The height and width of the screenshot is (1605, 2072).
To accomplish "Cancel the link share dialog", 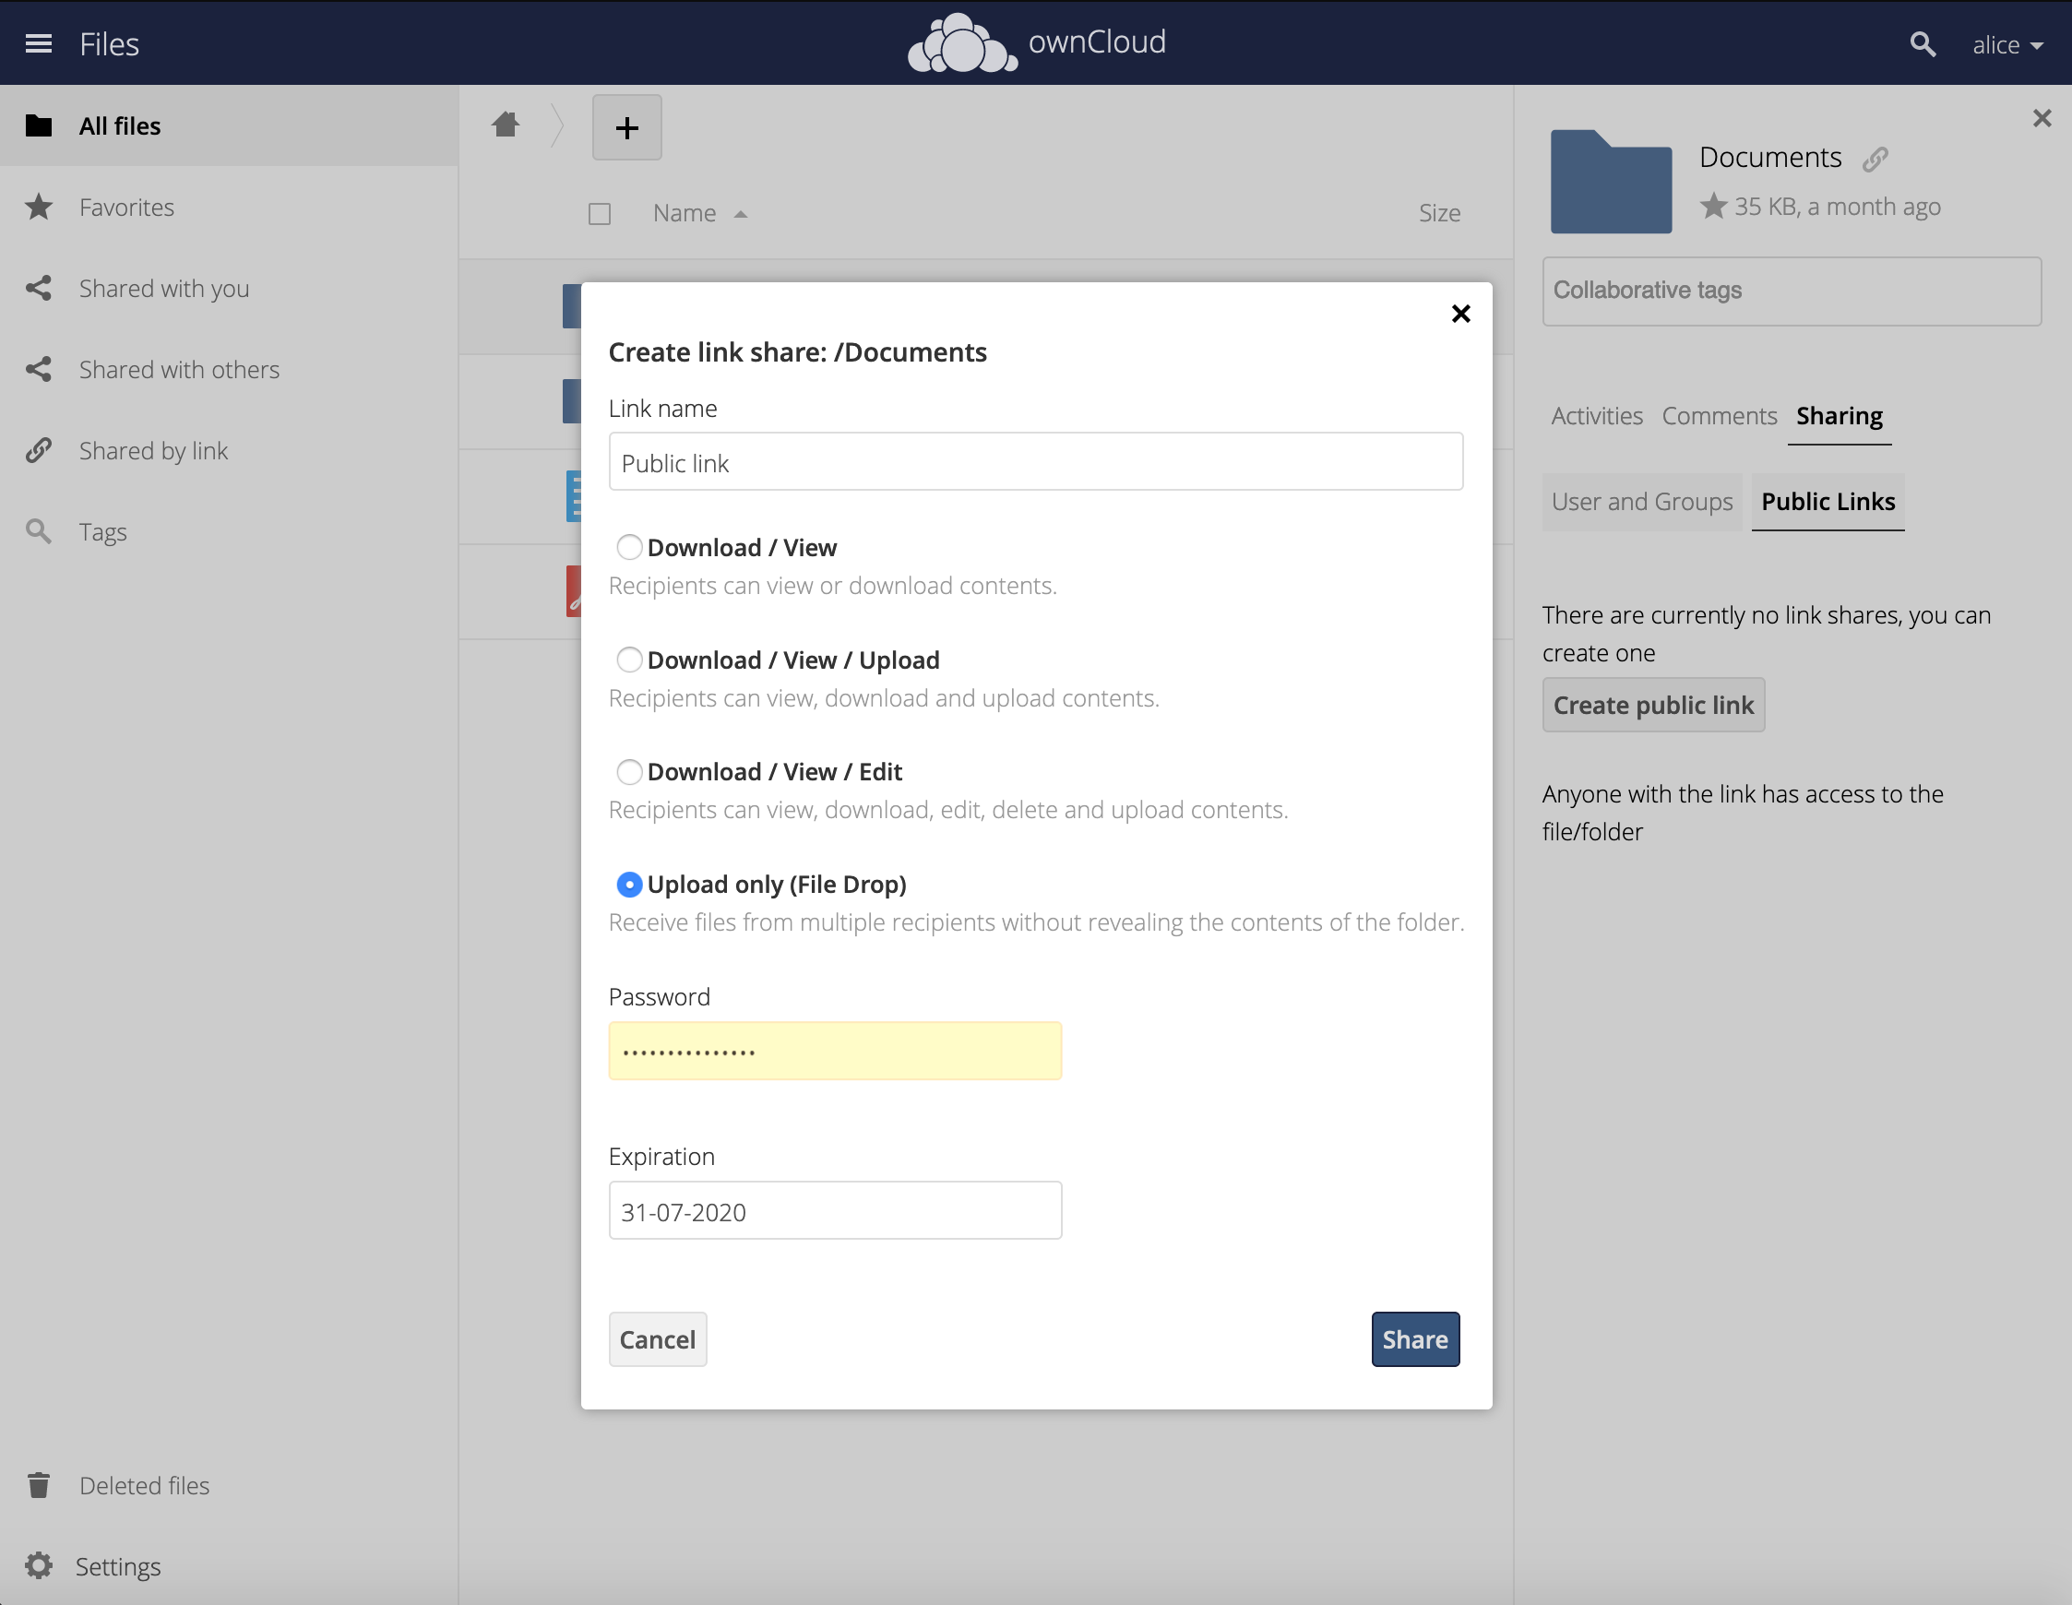I will pos(658,1339).
